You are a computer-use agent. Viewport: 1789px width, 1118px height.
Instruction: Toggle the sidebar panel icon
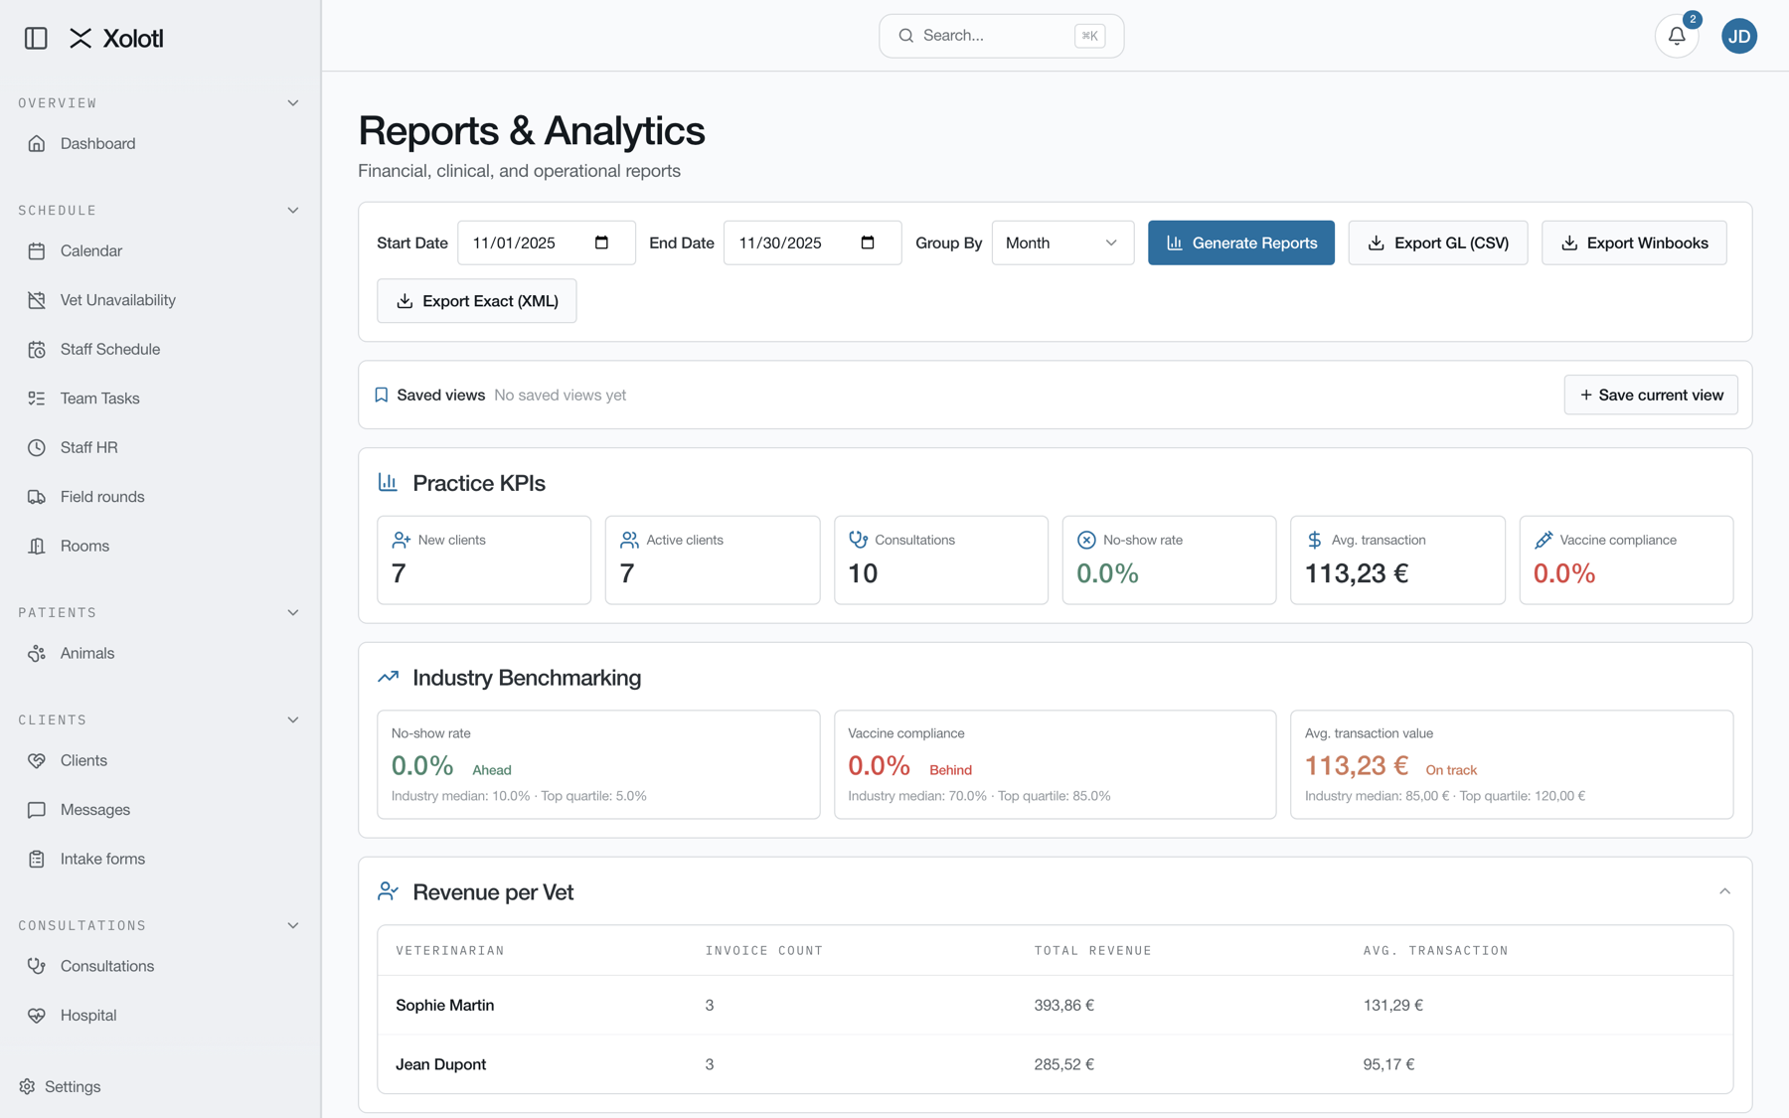click(36, 38)
